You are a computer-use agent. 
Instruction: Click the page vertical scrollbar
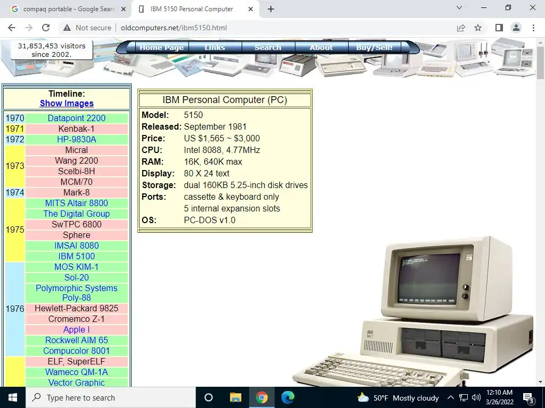click(x=541, y=63)
